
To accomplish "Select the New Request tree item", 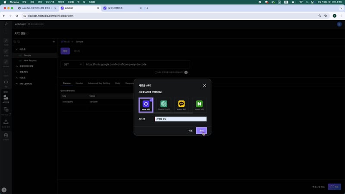I will [30, 60].
